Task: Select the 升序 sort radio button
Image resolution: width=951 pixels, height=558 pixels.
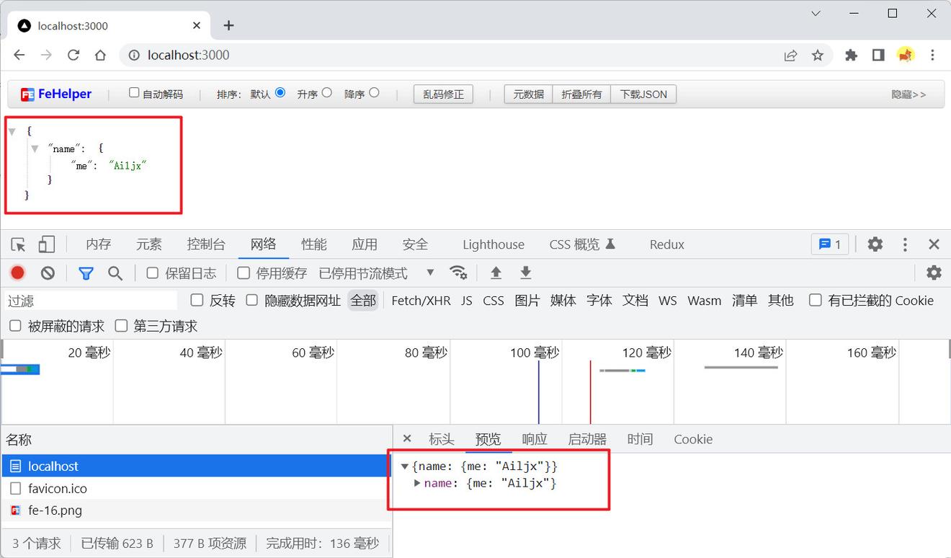Action: (x=327, y=92)
